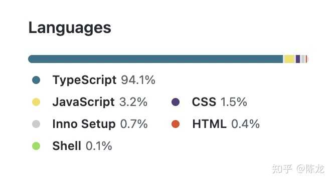Image resolution: width=333 pixels, height=183 pixels.
Task: Click the gray Inno Setup bar segment
Action: point(303,59)
